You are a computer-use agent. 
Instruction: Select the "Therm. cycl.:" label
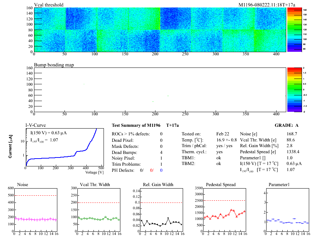pos(194,152)
